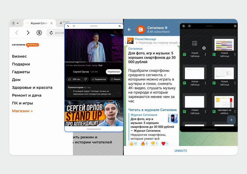
Task: Open the Ситилинк channel avatar
Action: [x=141, y=30]
